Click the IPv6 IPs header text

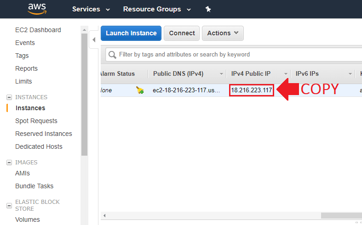307,74
